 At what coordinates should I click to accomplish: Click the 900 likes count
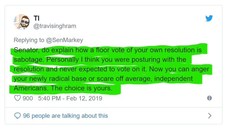28,99
